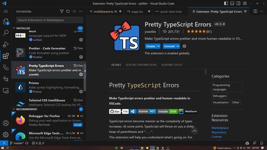Click the scroll to top arrow button

(194, 131)
